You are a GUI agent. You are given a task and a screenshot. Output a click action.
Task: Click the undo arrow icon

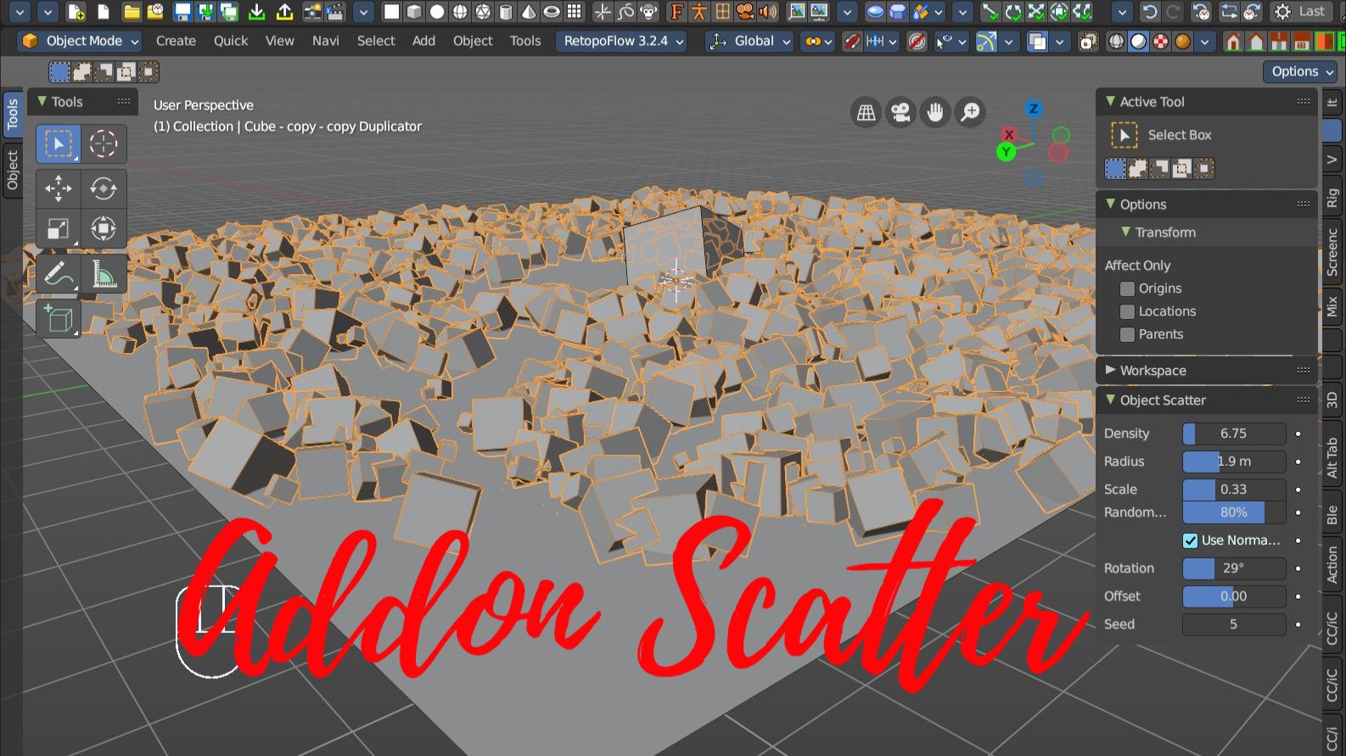click(x=1149, y=12)
